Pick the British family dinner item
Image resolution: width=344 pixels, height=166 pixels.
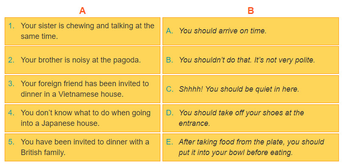[x=83, y=147]
